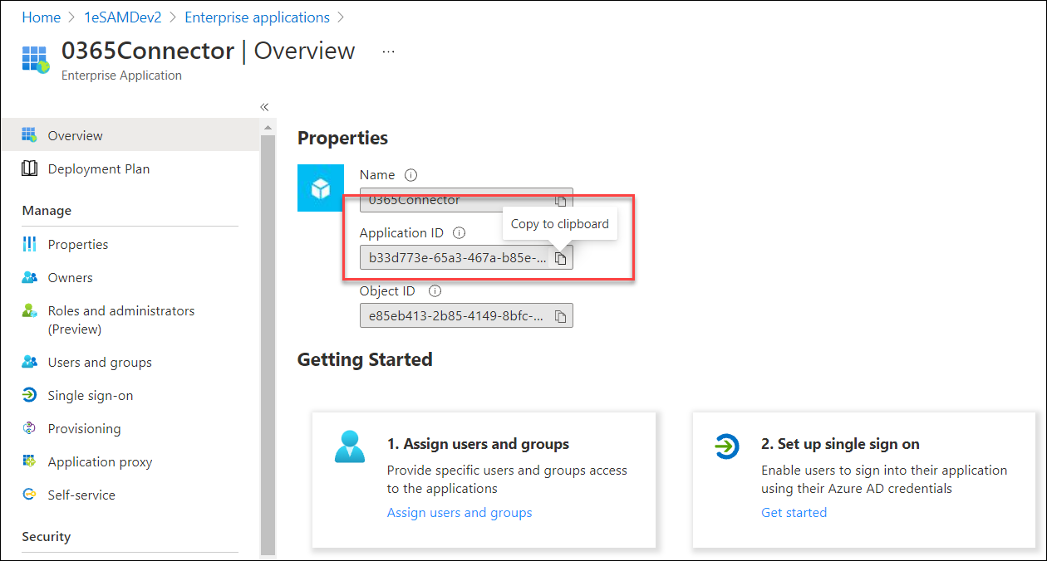This screenshot has width=1047, height=561.
Task: Click the Assign users and groups link
Action: [x=460, y=513]
